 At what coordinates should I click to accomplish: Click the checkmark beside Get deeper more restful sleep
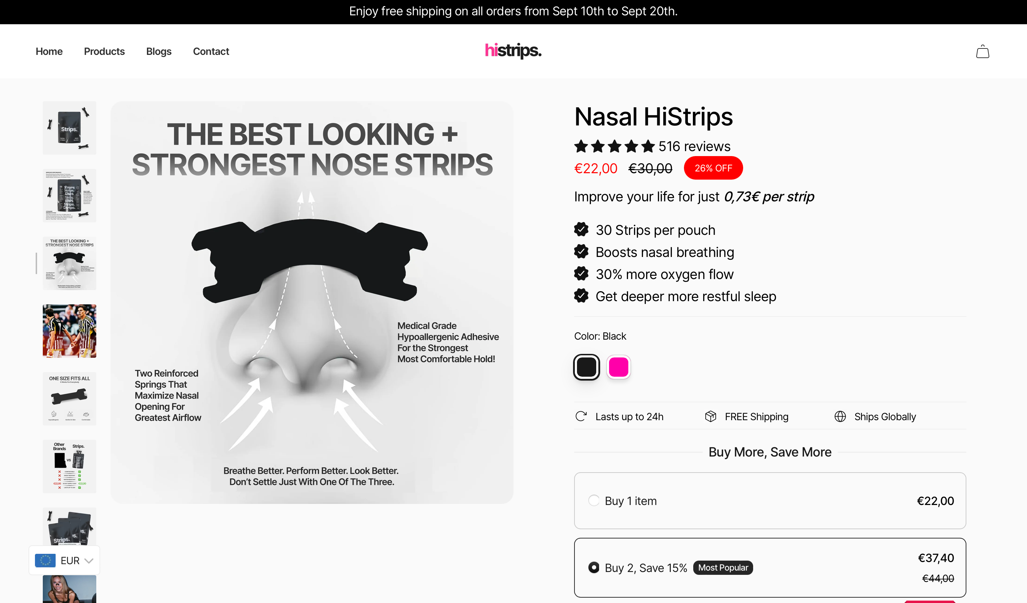(582, 296)
